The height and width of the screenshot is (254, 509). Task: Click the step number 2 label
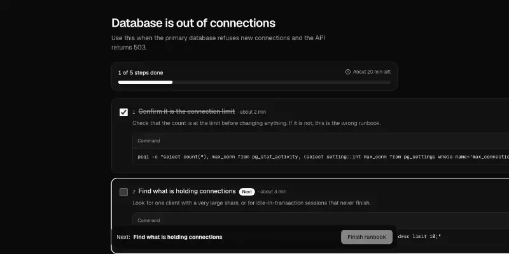pos(134,192)
